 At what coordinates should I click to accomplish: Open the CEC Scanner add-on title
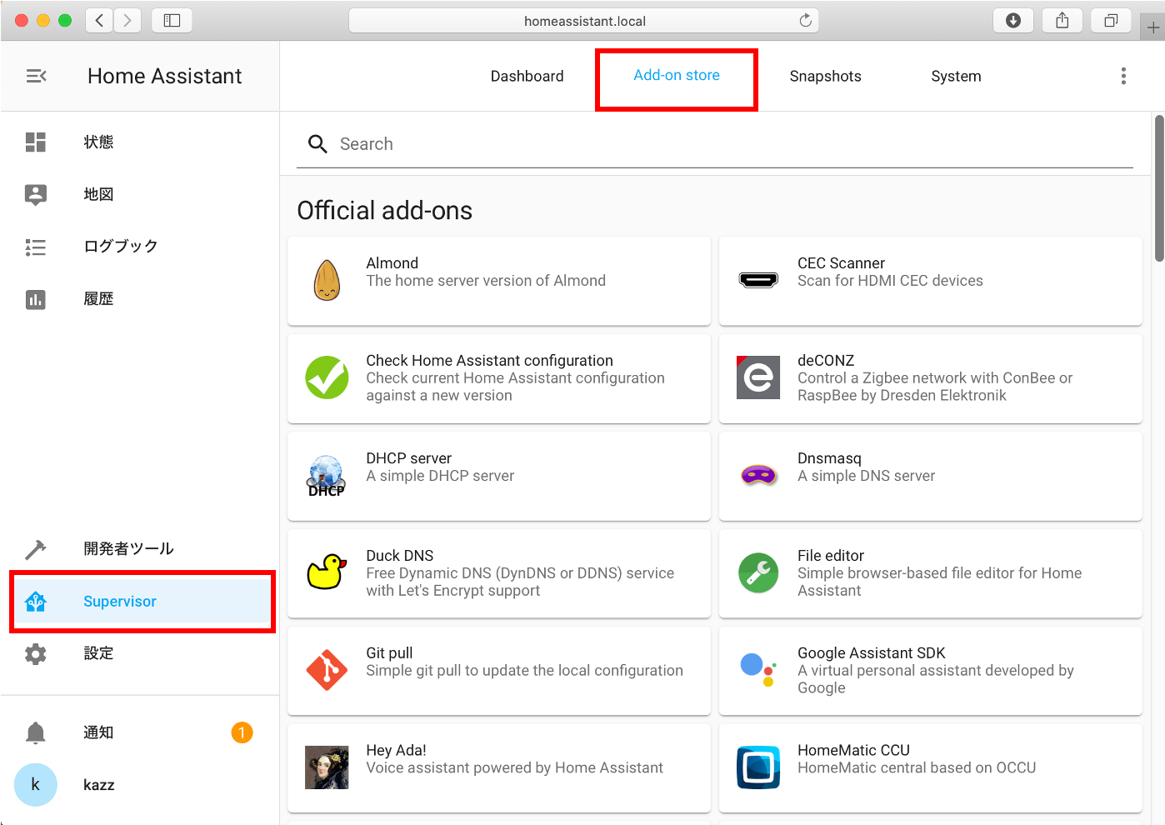tap(841, 263)
